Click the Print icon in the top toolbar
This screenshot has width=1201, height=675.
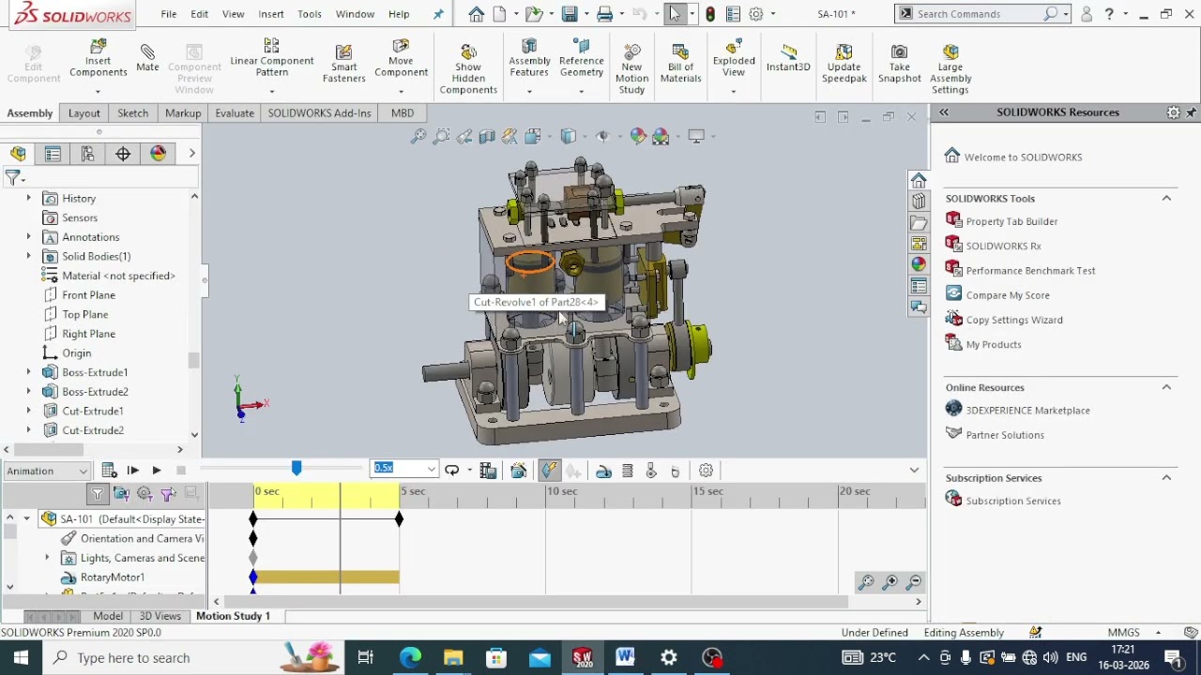coord(604,14)
